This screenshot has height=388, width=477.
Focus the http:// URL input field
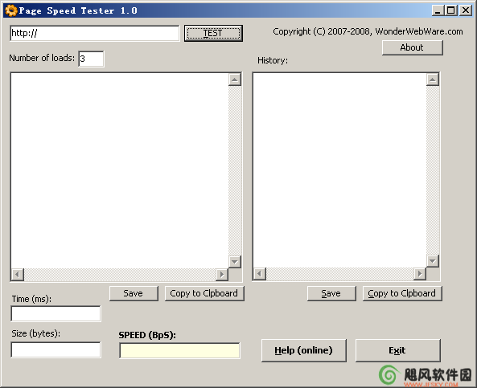click(95, 33)
